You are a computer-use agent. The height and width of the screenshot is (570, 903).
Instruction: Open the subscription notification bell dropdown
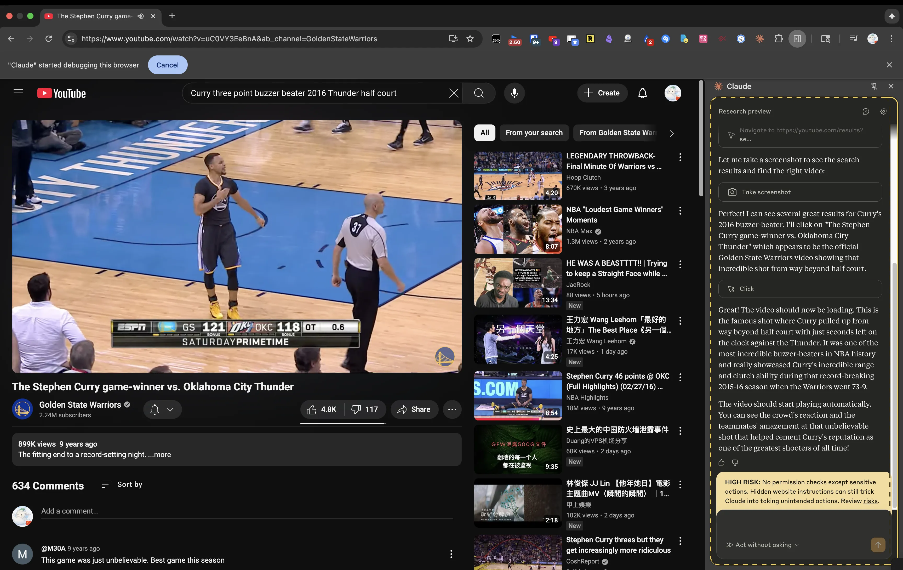coord(162,409)
